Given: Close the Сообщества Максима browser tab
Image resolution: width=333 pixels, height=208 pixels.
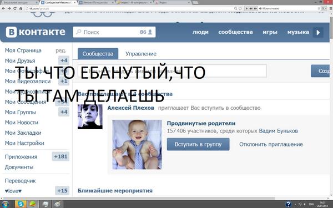Looking at the screenshot, I should pos(75,3).
